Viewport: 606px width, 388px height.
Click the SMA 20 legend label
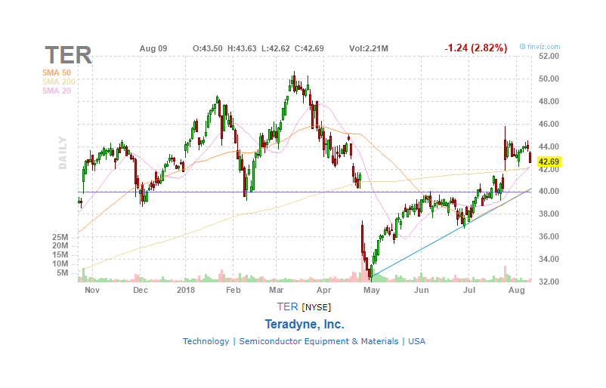[x=57, y=91]
